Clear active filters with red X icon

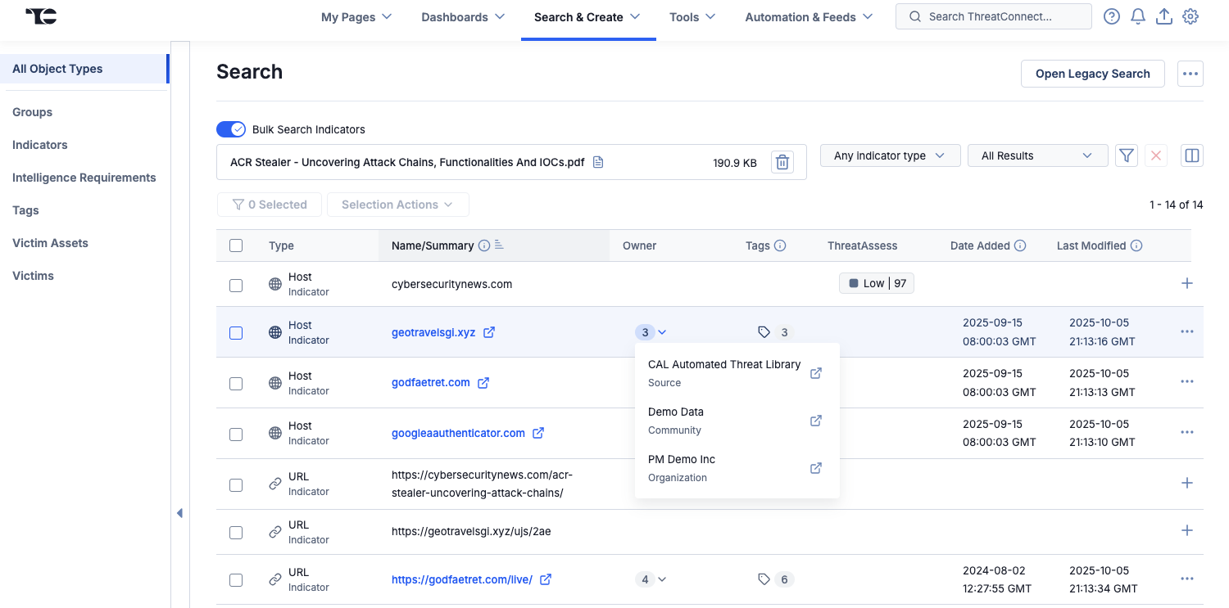[x=1155, y=155]
